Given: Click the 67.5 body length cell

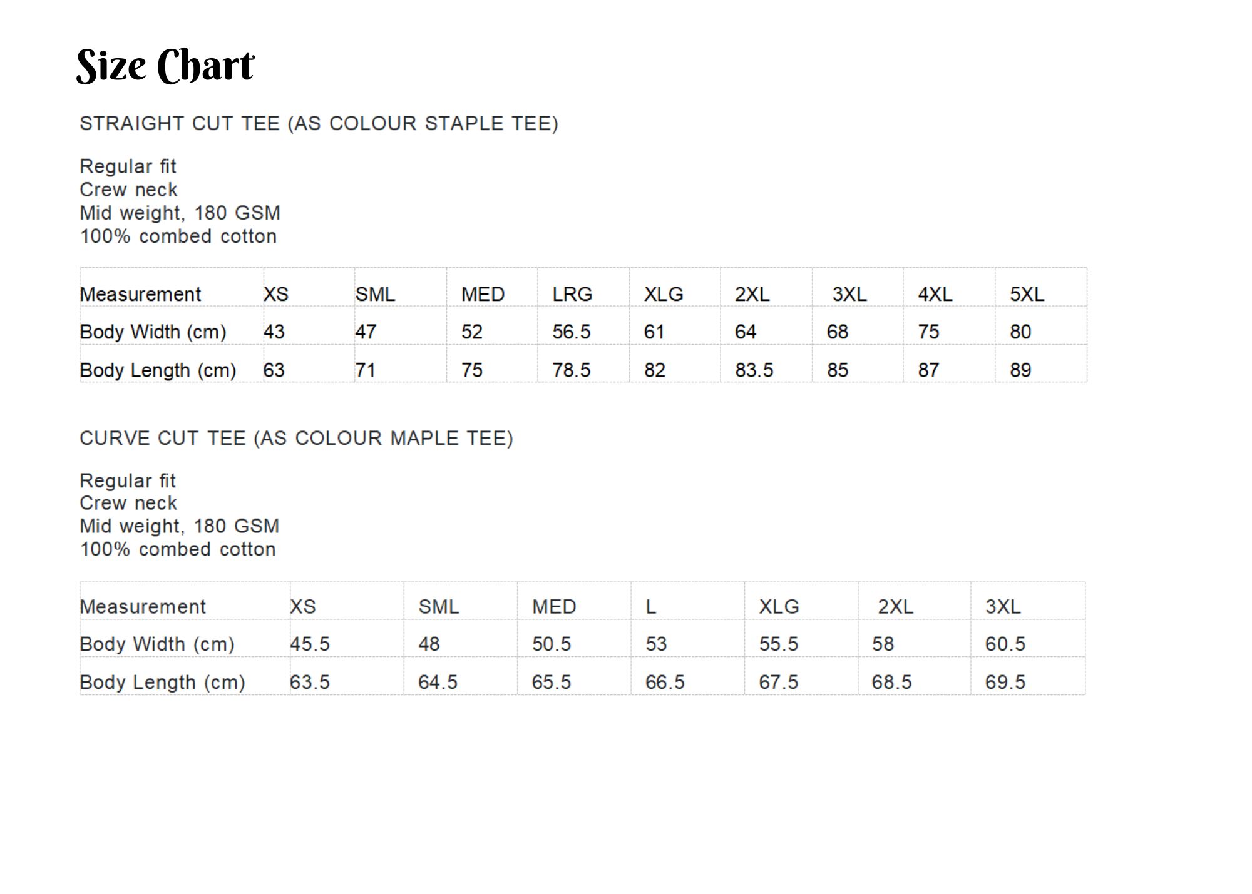Looking at the screenshot, I should (x=778, y=682).
